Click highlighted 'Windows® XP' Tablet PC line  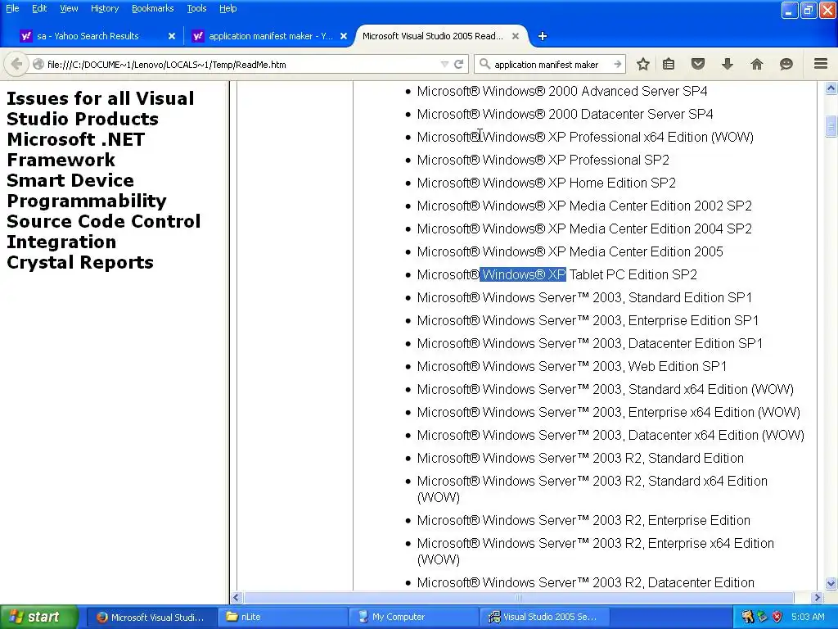(x=523, y=274)
